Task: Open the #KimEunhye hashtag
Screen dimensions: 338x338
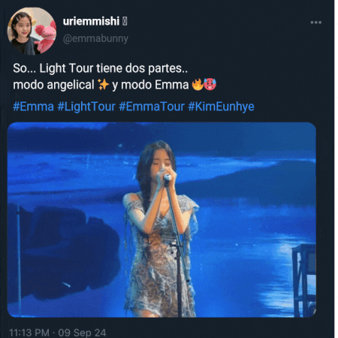Action: click(x=221, y=107)
